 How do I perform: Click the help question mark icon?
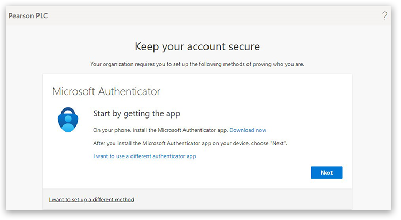point(384,16)
